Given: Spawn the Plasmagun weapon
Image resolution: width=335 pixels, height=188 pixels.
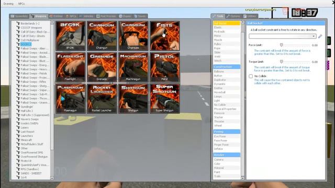Looking at the screenshot, I should (x=71, y=99).
